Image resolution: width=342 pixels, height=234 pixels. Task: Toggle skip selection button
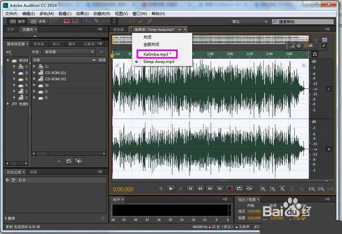[249, 189]
